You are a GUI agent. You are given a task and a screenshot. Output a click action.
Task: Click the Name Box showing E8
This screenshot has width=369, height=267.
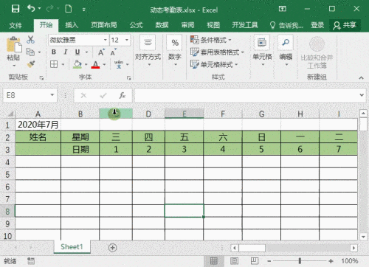pyautogui.click(x=27, y=95)
